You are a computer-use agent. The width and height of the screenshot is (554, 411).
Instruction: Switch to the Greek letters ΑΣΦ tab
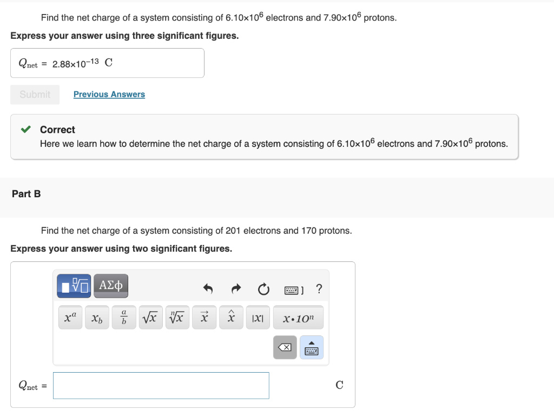pyautogui.click(x=110, y=286)
